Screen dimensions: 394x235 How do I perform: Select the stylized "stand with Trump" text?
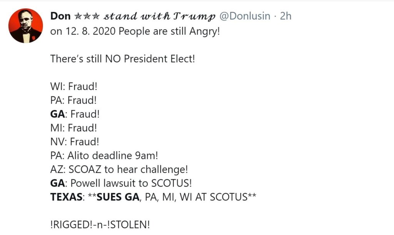[x=159, y=17]
